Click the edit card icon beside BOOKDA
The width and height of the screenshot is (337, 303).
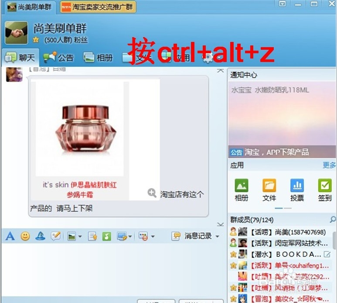click(327, 255)
